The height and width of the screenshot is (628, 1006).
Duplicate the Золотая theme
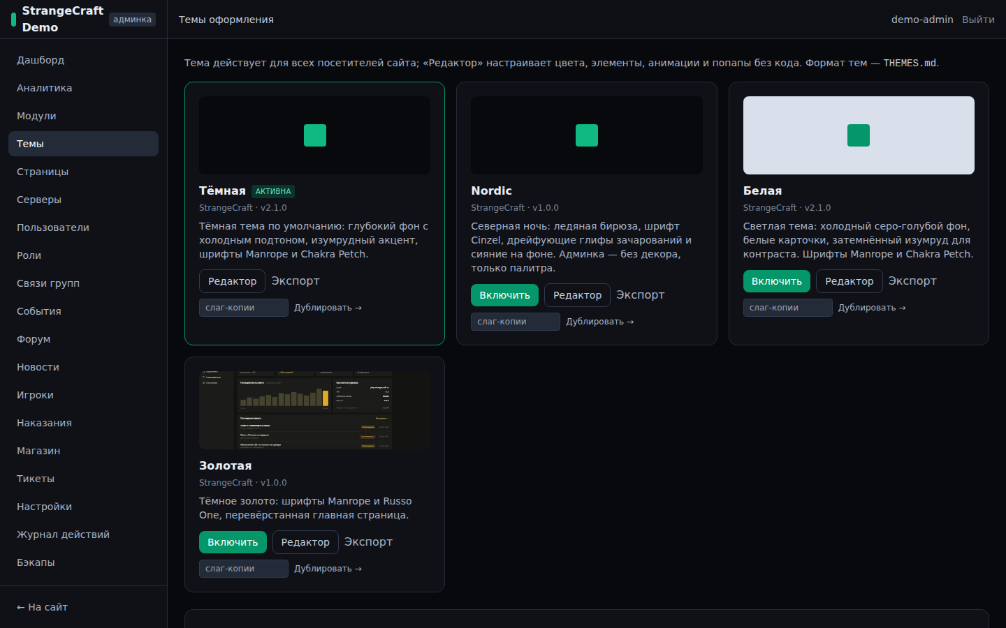pyautogui.click(x=328, y=569)
